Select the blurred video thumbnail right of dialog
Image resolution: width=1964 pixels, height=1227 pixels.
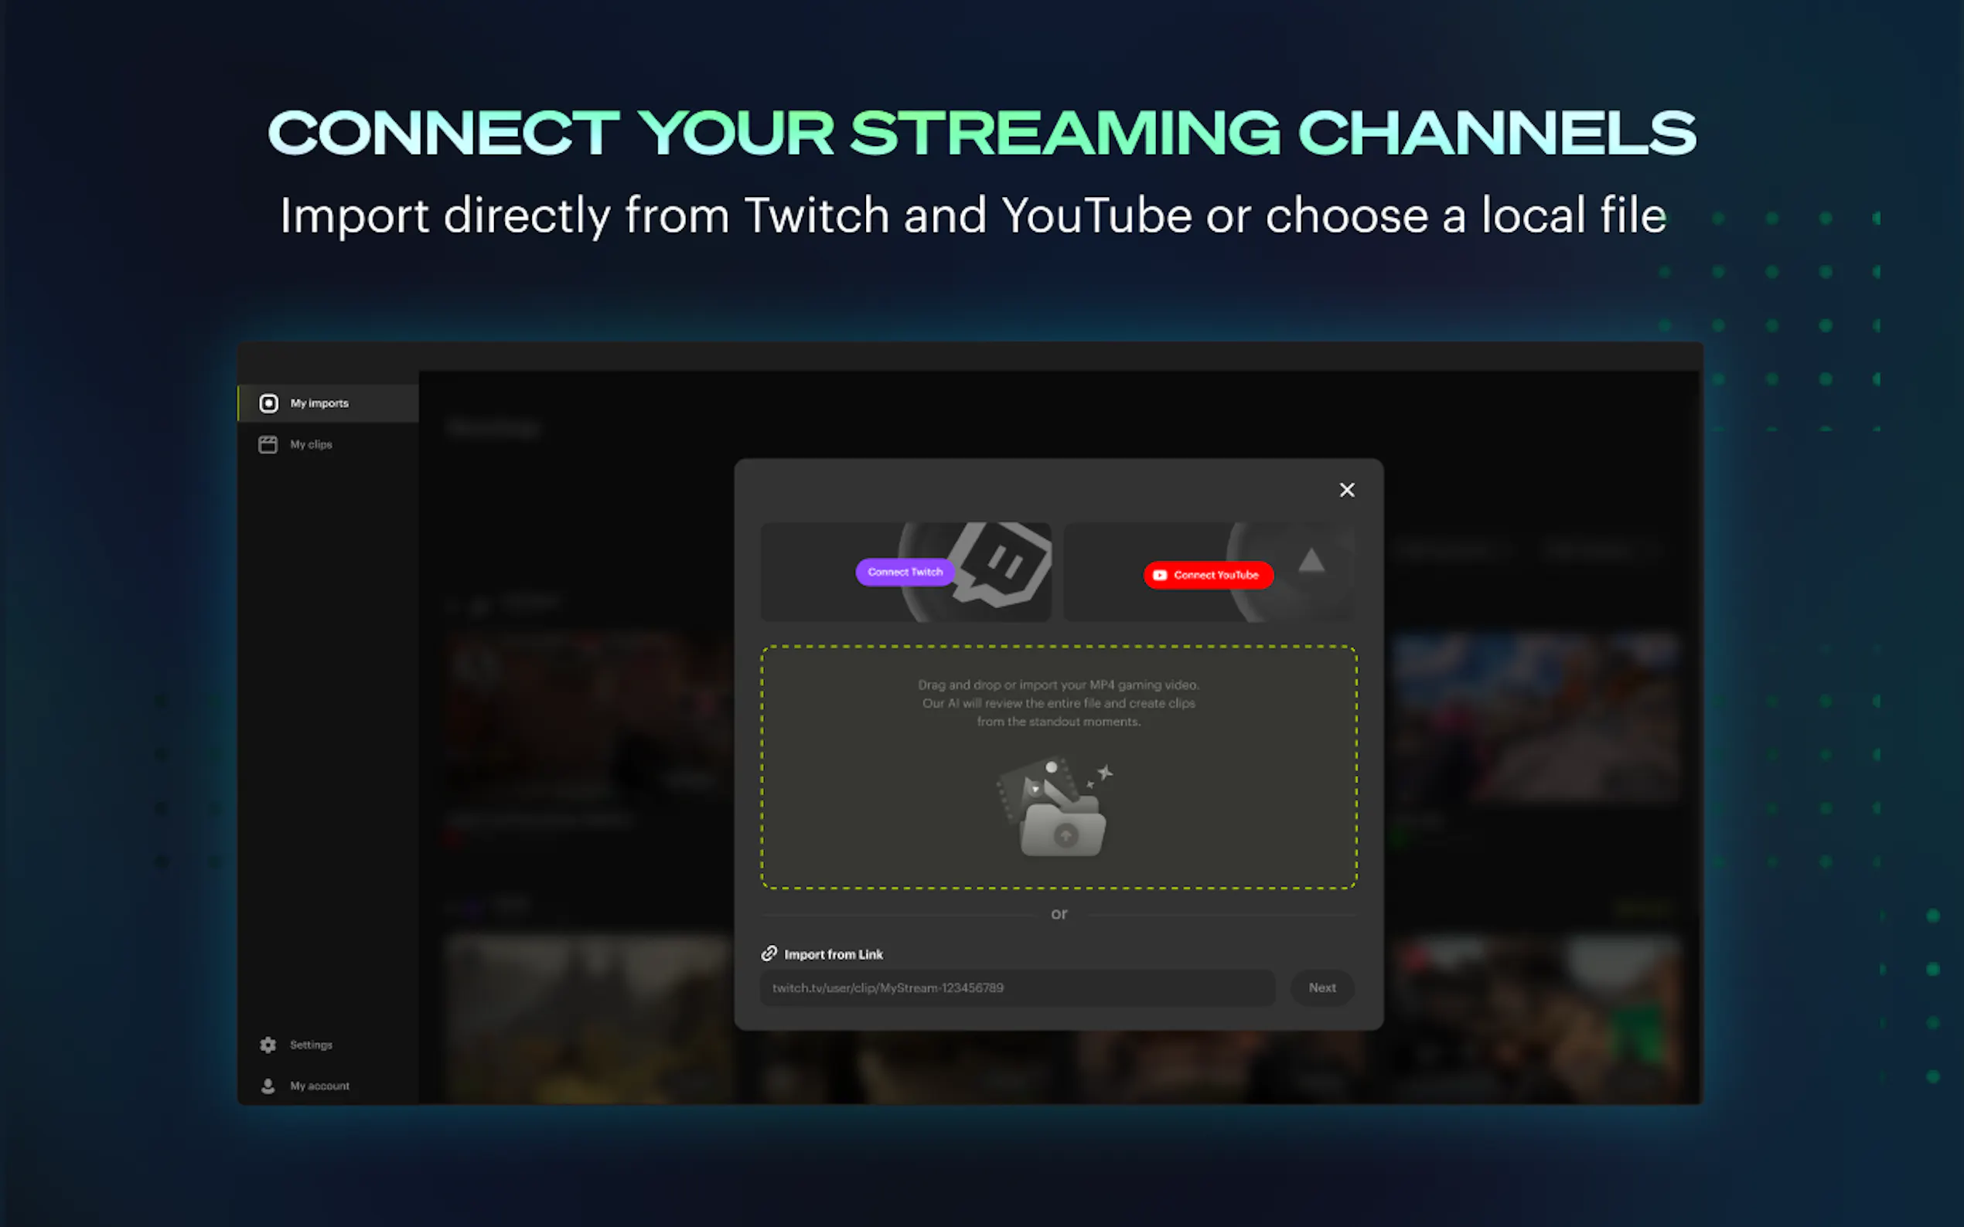[x=1533, y=718]
